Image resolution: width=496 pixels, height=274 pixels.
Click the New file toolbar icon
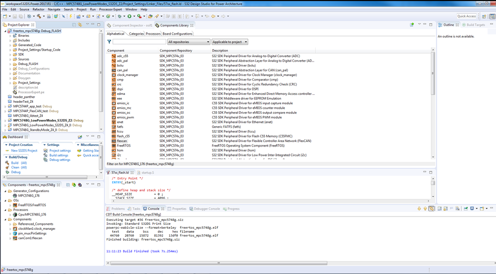[x=5, y=16]
